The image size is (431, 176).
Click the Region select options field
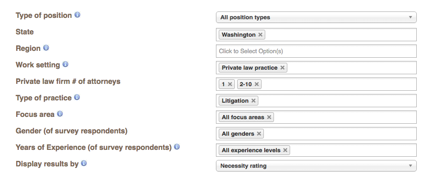tap(316, 51)
